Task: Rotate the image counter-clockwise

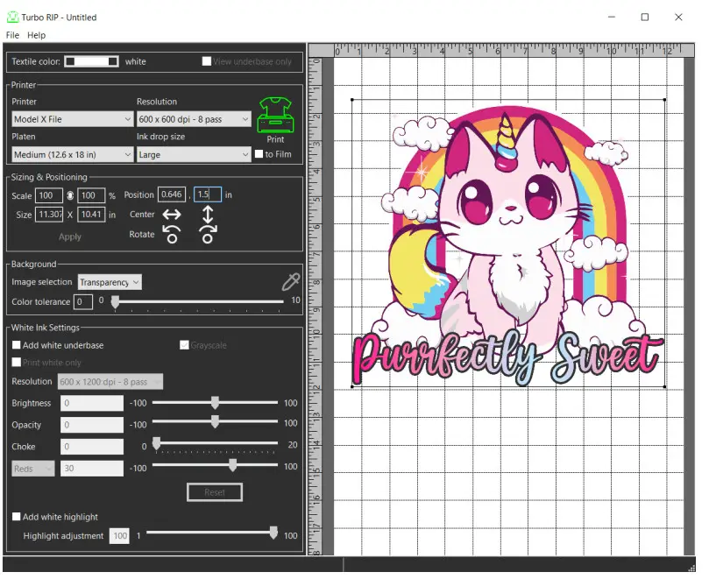Action: click(x=172, y=234)
